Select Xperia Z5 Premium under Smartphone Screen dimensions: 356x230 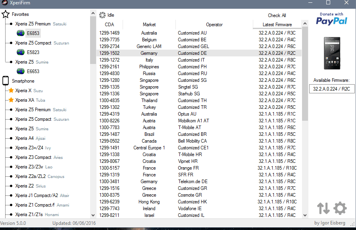point(41,110)
